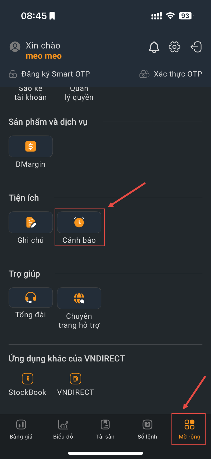This screenshot has height=459, width=211.
Task: Switch to Biểu đồ tab
Action: pyautogui.click(x=63, y=429)
